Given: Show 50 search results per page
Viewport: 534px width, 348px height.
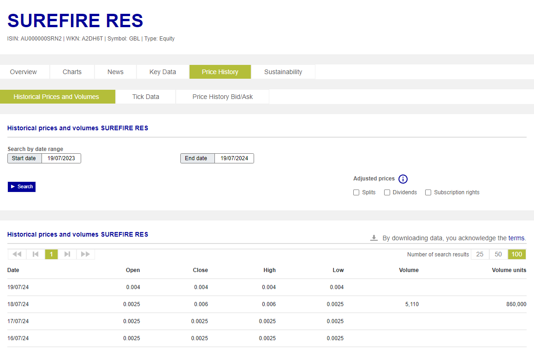Looking at the screenshot, I should pyautogui.click(x=498, y=254).
